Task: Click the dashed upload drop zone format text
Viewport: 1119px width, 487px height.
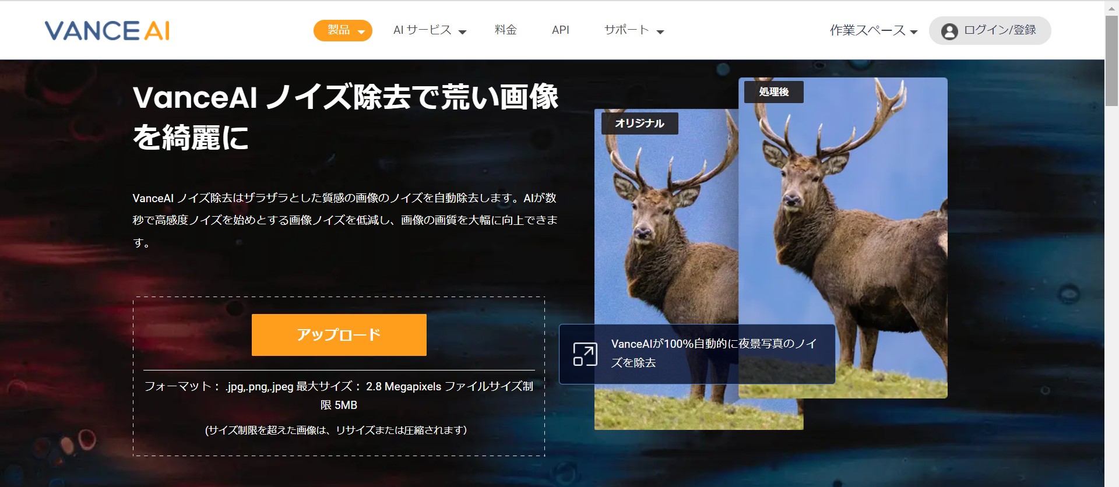Action: pyautogui.click(x=339, y=396)
